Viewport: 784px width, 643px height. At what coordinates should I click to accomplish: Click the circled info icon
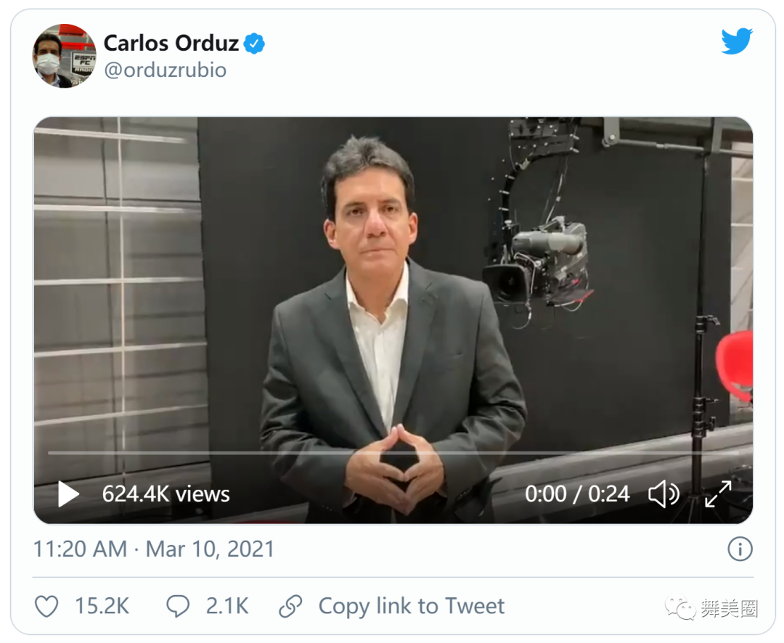click(x=739, y=549)
